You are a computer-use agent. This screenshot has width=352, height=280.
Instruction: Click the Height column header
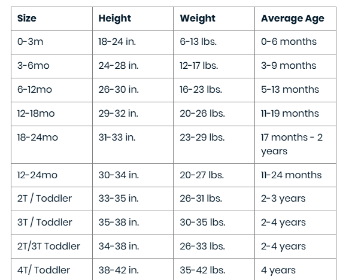pyautogui.click(x=133, y=19)
